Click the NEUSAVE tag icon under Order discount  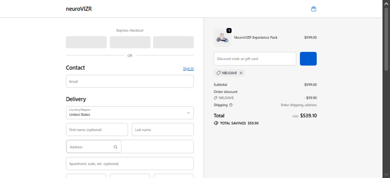point(215,98)
